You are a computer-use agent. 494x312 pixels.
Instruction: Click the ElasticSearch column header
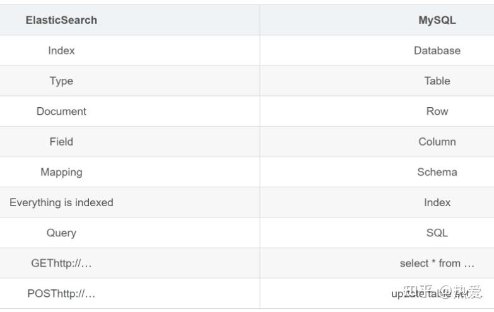click(61, 20)
